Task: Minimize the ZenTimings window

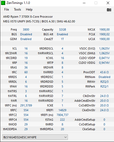Action: coord(84,3)
